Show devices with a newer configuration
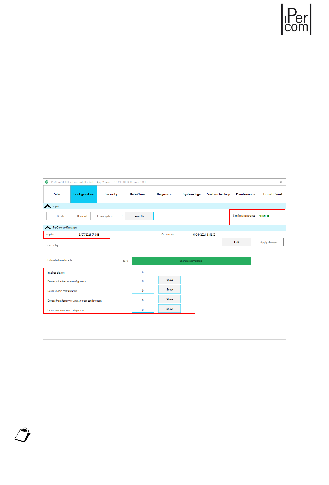This screenshot has width=329, height=485. (x=169, y=309)
